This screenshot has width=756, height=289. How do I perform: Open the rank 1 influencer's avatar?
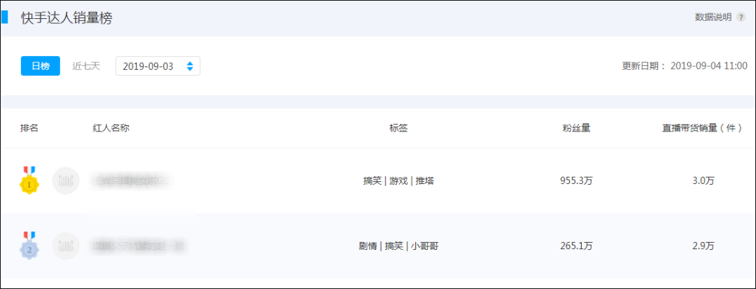(66, 181)
